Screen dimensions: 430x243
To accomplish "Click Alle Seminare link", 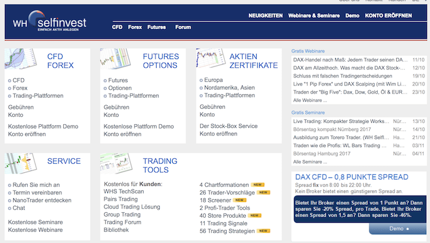I will (x=310, y=162).
